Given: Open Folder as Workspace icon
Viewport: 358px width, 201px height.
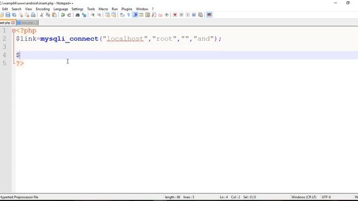Looking at the screenshot, I should click(x=161, y=15).
